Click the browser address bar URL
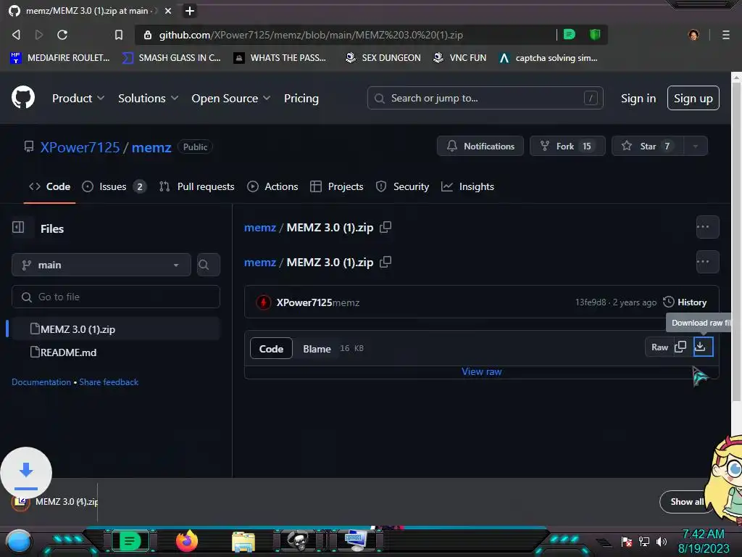742x557 pixels. (x=311, y=35)
